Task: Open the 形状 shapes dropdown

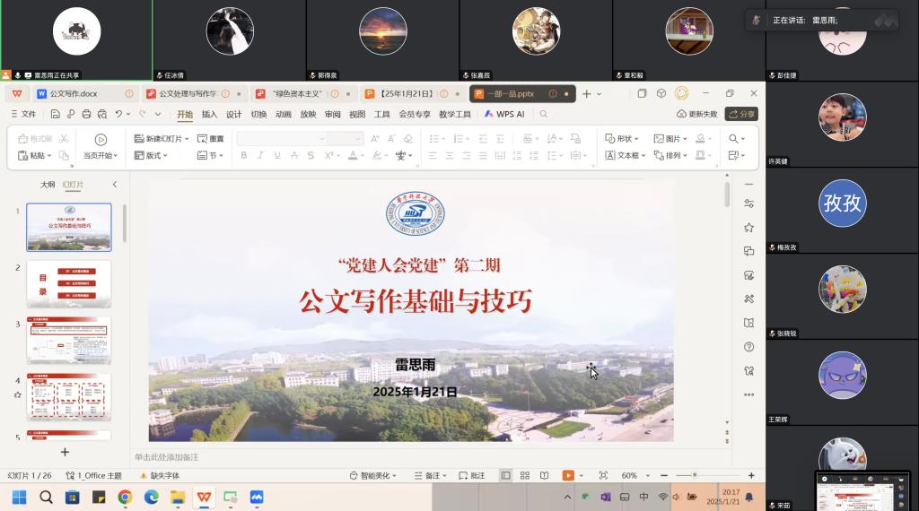Action: (x=626, y=139)
